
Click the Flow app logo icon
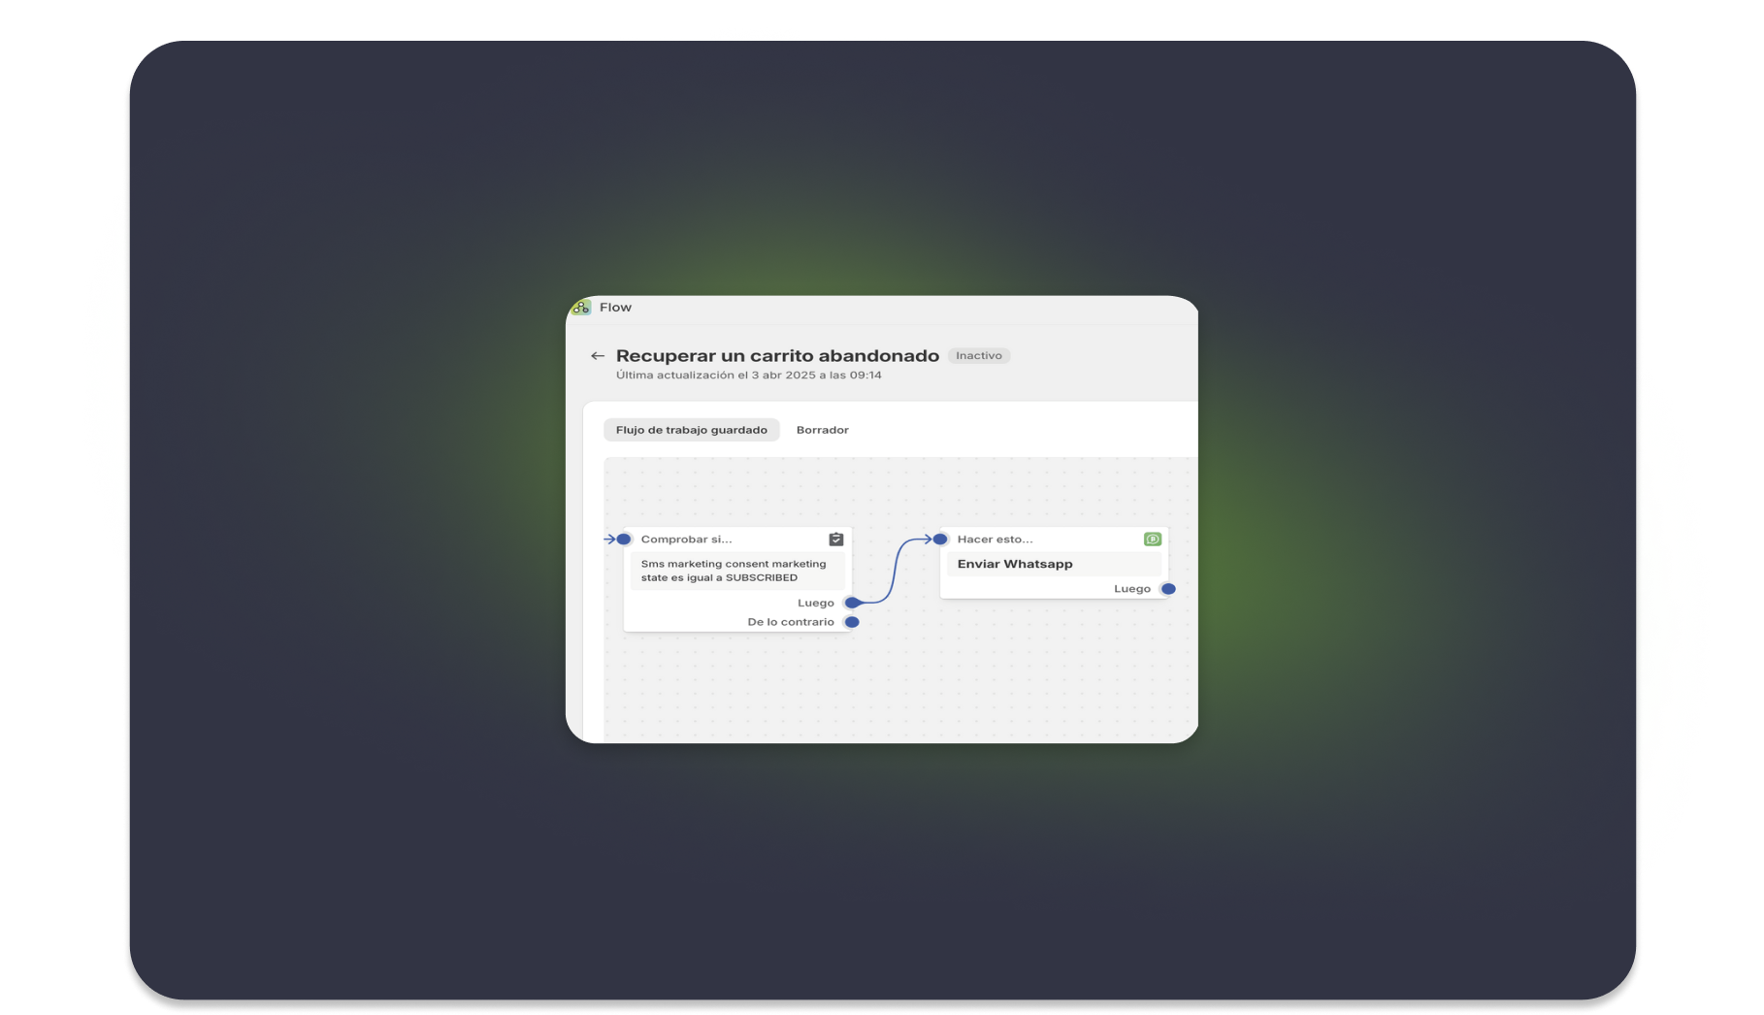pos(581,308)
